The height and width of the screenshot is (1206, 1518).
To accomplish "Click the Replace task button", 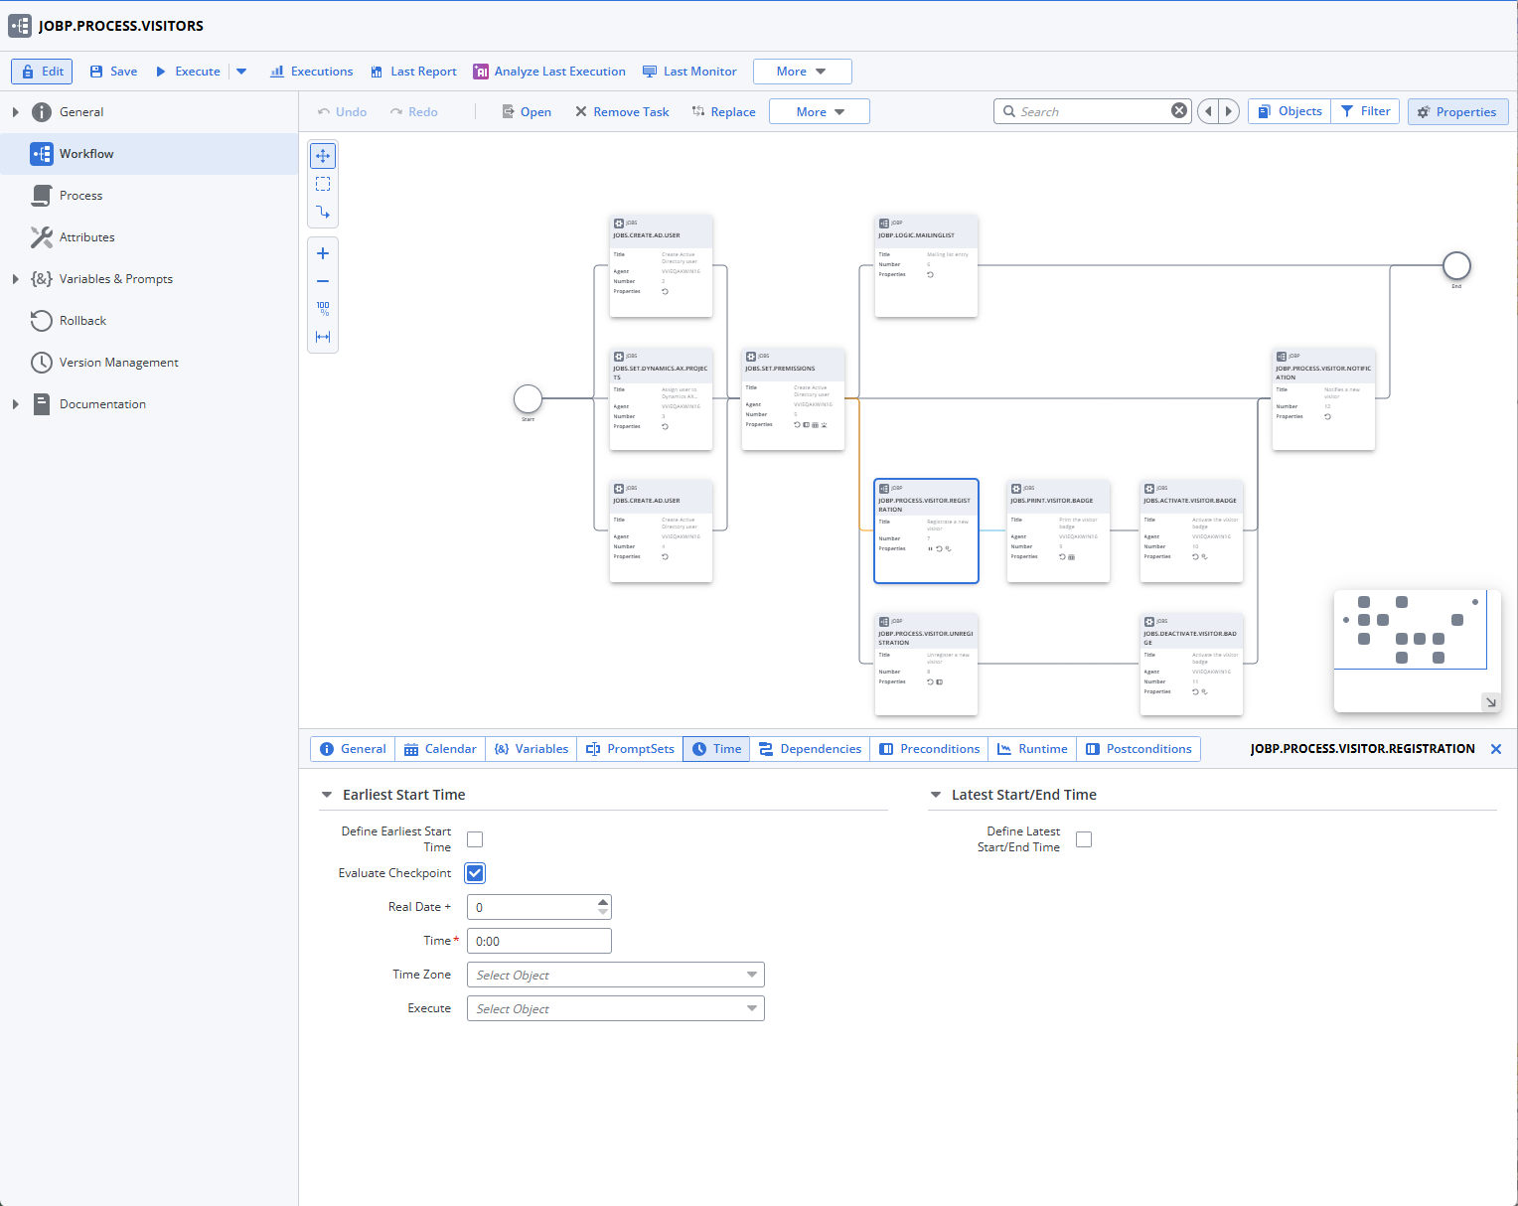I will 723,111.
